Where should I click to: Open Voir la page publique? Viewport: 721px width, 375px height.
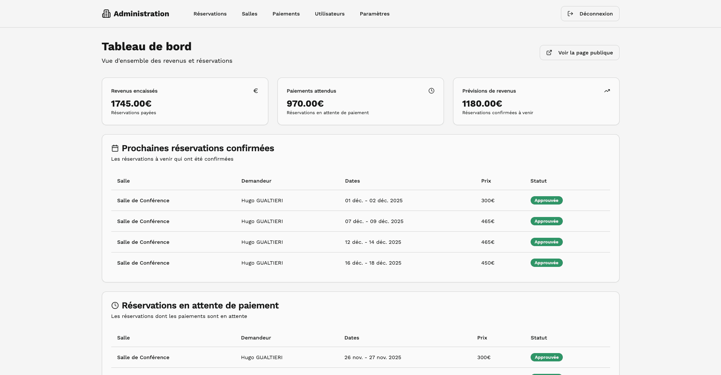pos(579,53)
